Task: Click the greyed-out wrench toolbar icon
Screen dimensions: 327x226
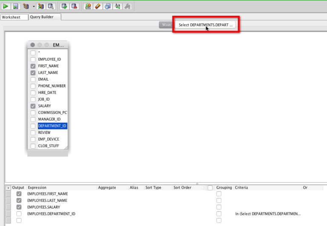Action: coord(127,6)
